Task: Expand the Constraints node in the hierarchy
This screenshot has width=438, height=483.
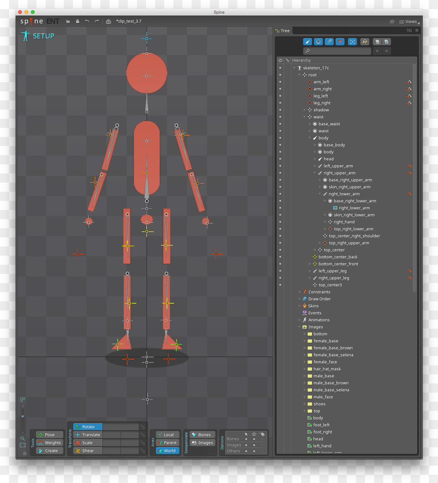Action: click(300, 292)
